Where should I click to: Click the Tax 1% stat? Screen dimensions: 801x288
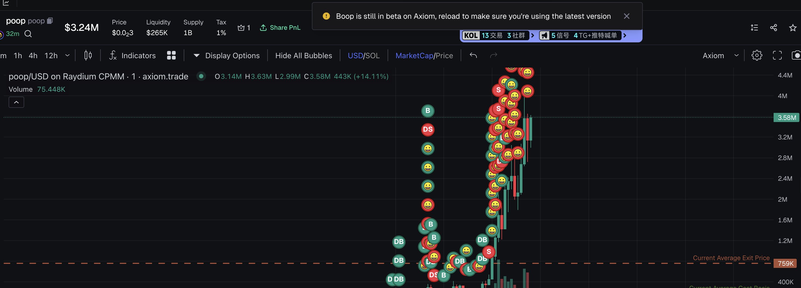[221, 27]
